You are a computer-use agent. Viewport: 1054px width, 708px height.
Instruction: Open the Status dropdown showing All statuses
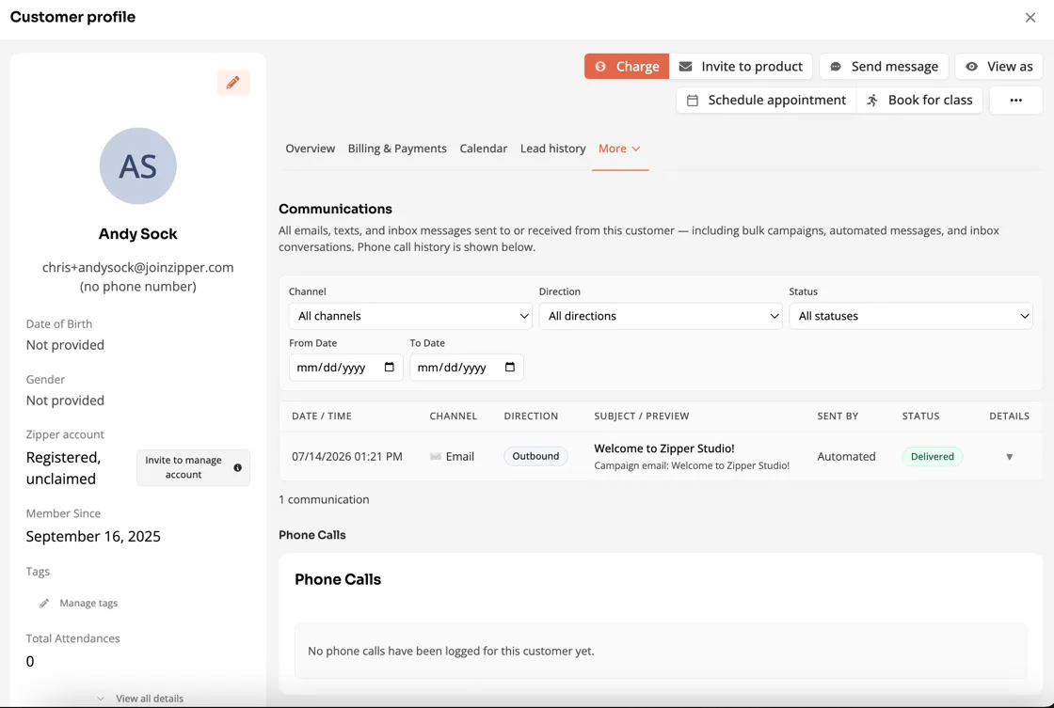[x=910, y=316]
